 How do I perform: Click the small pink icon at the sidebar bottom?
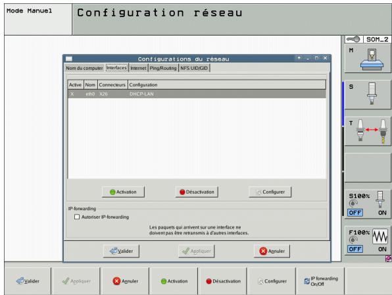pyautogui.click(x=388, y=259)
